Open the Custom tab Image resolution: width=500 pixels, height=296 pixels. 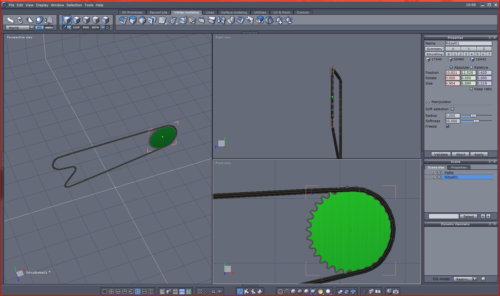coord(303,12)
